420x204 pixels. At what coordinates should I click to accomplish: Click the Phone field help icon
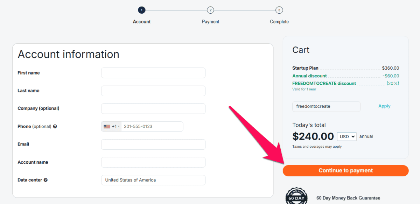[55, 126]
